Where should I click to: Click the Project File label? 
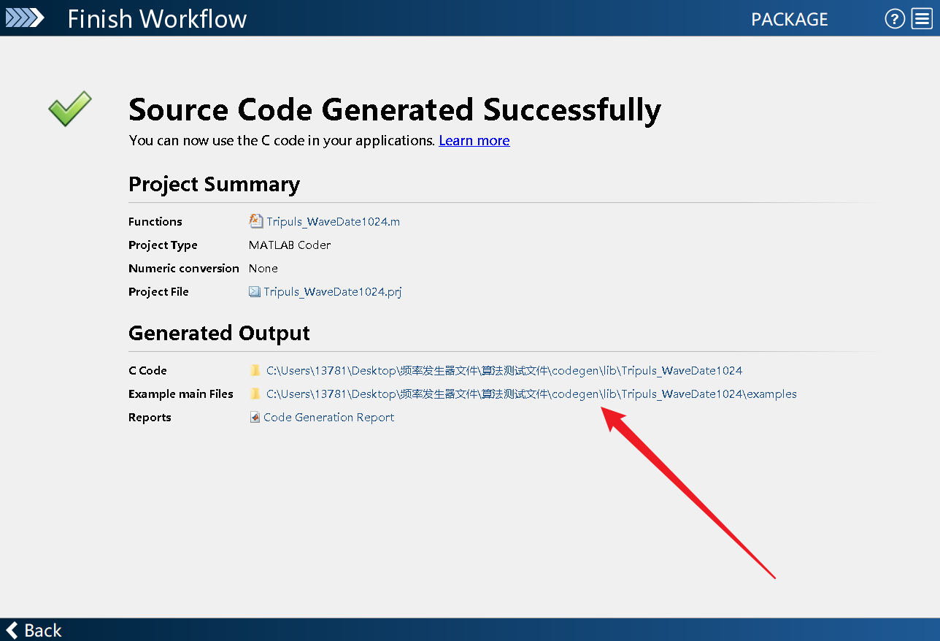(x=158, y=291)
